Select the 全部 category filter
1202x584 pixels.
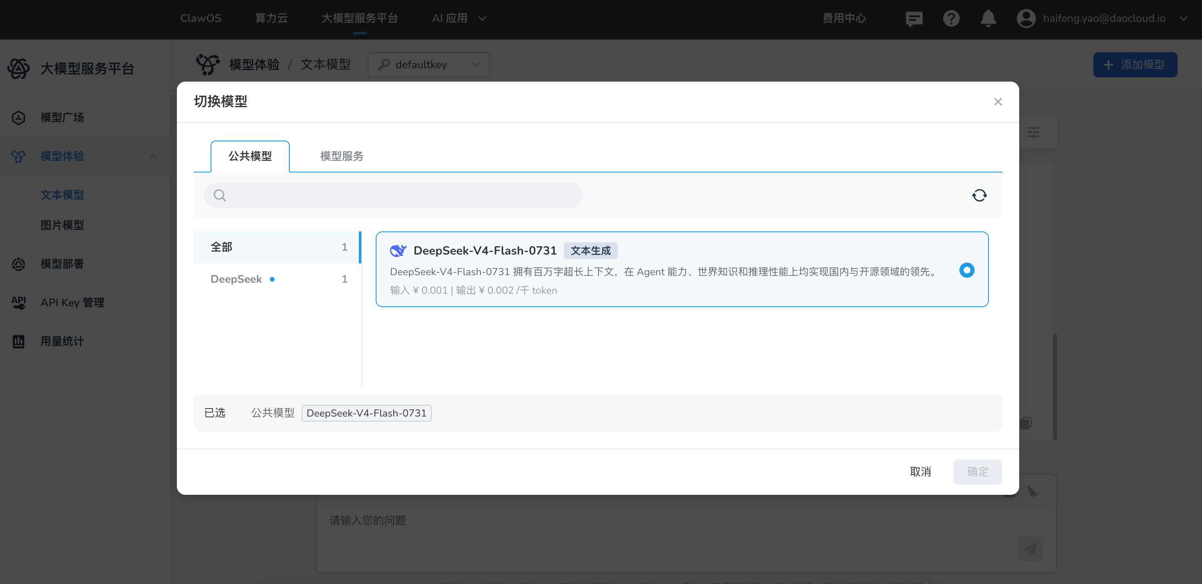277,247
